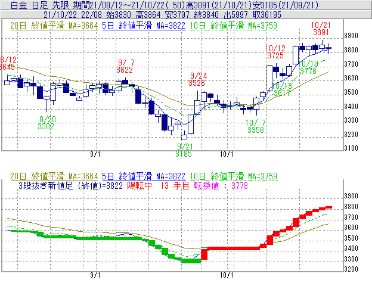Screen dimensions: 372x283
Task: Click the 10/1 date label under upper chart
Action: click(x=227, y=154)
